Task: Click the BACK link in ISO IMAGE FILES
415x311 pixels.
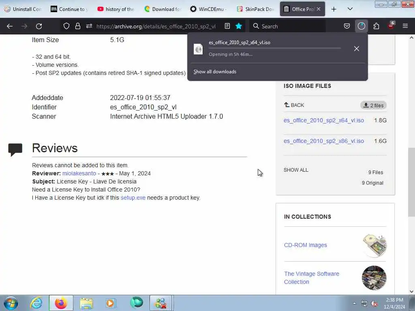Action: click(x=294, y=105)
